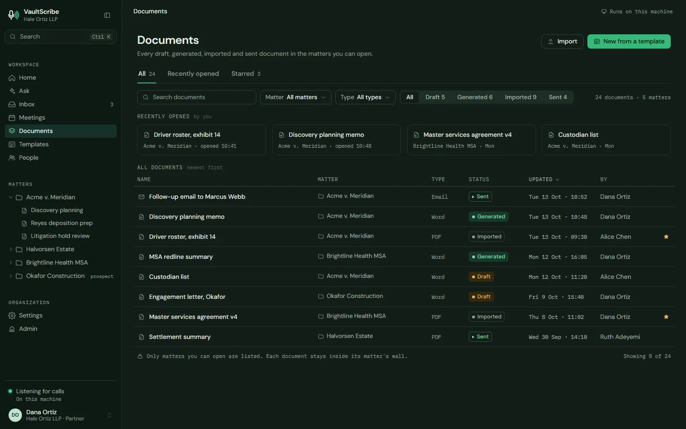Unstar the Driver roster, exhibit 14 row

pos(666,237)
